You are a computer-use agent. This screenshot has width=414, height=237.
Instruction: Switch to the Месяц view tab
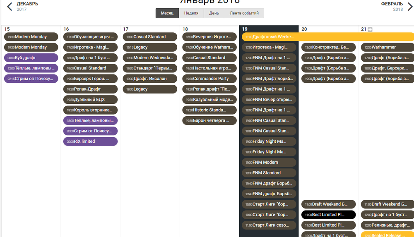click(167, 13)
